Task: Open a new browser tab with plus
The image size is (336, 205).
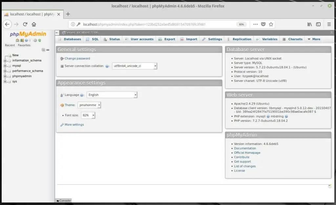Action: (x=68, y=14)
